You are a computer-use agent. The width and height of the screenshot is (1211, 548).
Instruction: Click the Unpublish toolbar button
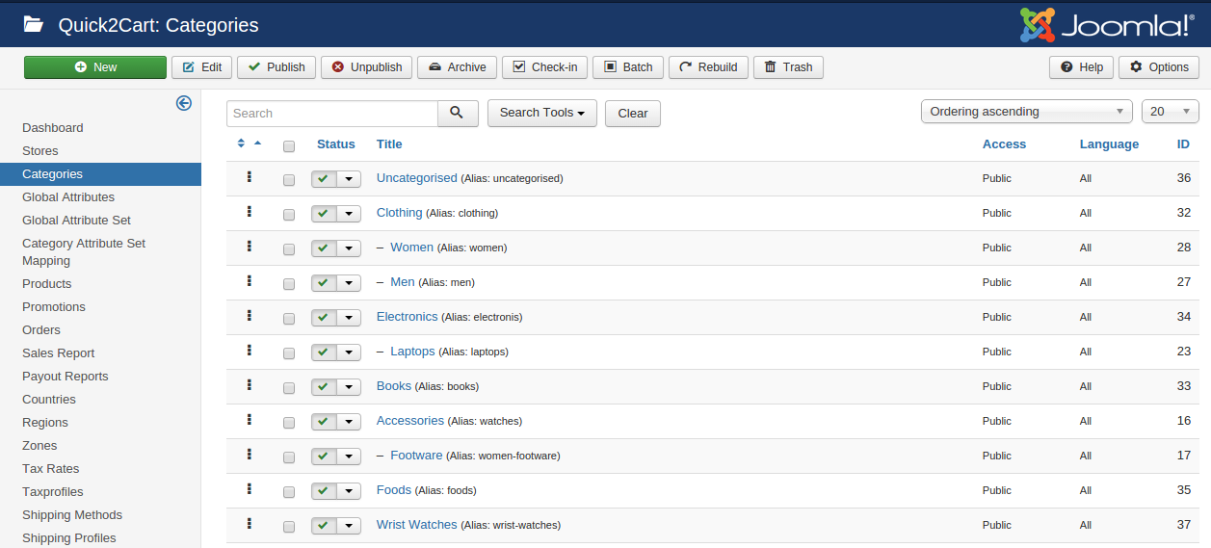click(x=367, y=67)
